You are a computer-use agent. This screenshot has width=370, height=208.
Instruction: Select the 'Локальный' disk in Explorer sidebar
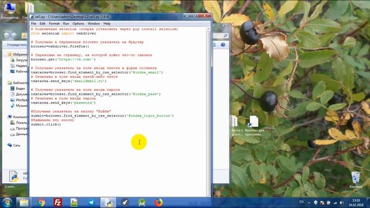click(19, 122)
